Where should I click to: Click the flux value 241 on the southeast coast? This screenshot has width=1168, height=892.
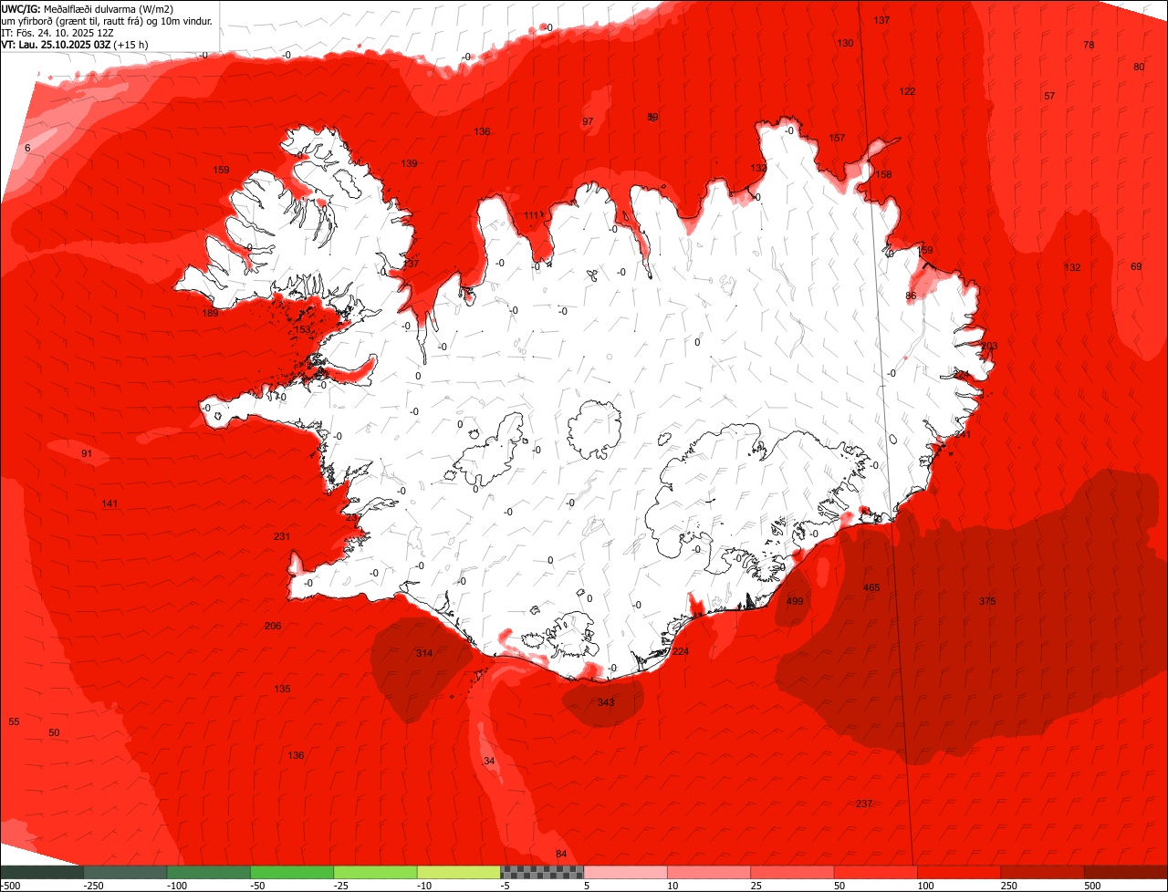coord(963,434)
